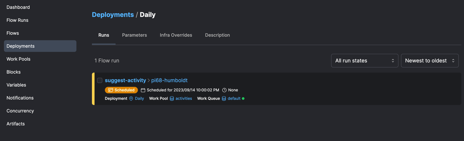The width and height of the screenshot is (464, 141).
Task: Switch to the Parameters tab
Action: click(x=134, y=35)
